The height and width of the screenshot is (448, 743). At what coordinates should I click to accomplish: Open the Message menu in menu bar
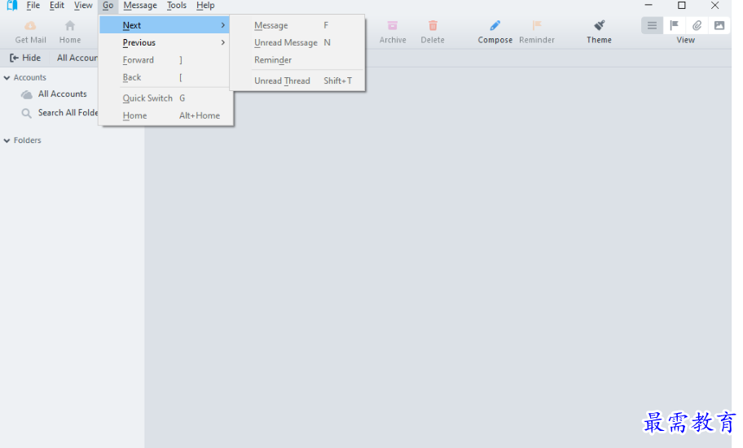140,6
